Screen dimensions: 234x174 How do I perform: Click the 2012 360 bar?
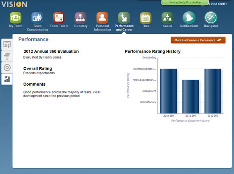click(x=213, y=91)
